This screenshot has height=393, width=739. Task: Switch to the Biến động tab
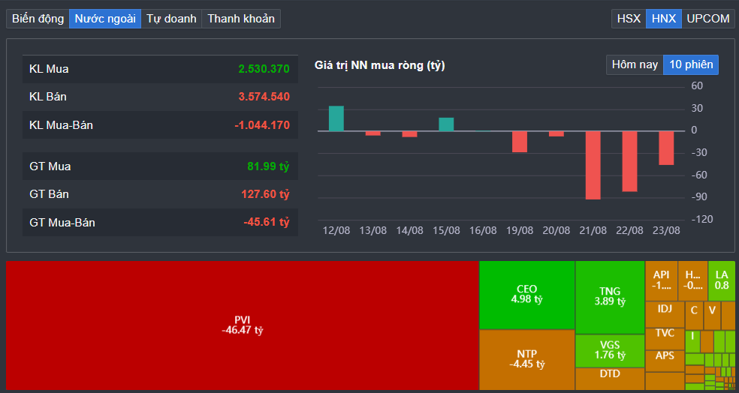(x=37, y=19)
